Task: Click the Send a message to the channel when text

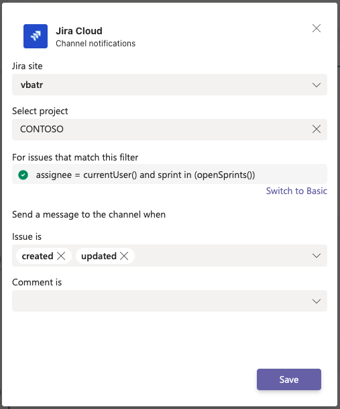Action: click(89, 214)
